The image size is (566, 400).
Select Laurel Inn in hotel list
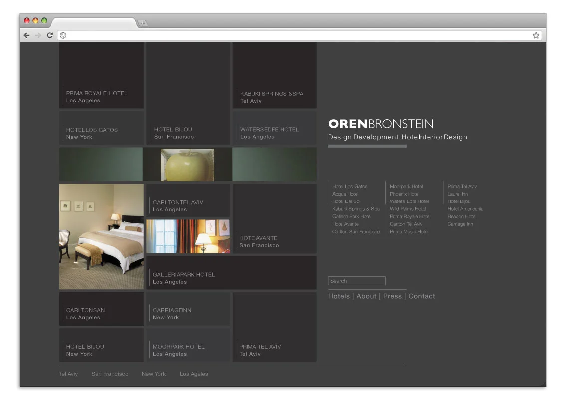pos(457,194)
